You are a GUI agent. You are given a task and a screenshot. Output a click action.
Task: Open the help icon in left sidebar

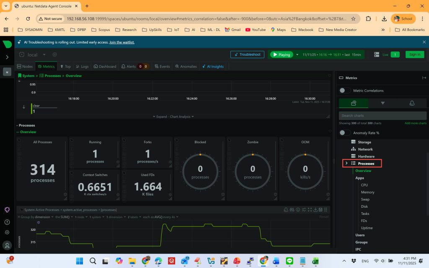click(7, 222)
